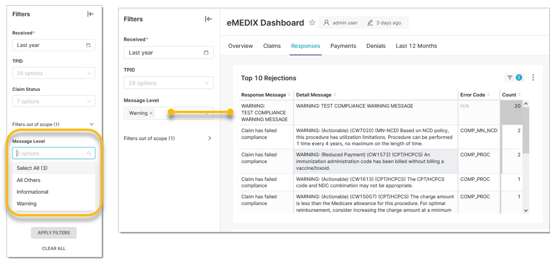Open the Claim Status 7 options dropdown

tap(53, 101)
